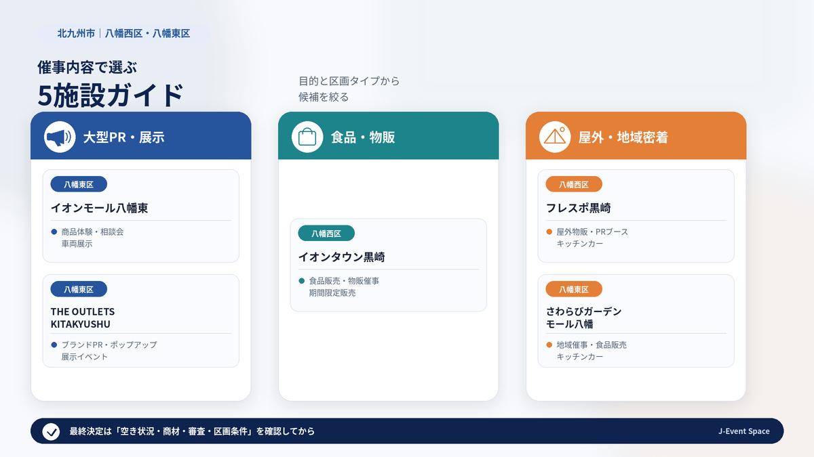Click the tent icon for 屋外・地域密着

click(555, 137)
